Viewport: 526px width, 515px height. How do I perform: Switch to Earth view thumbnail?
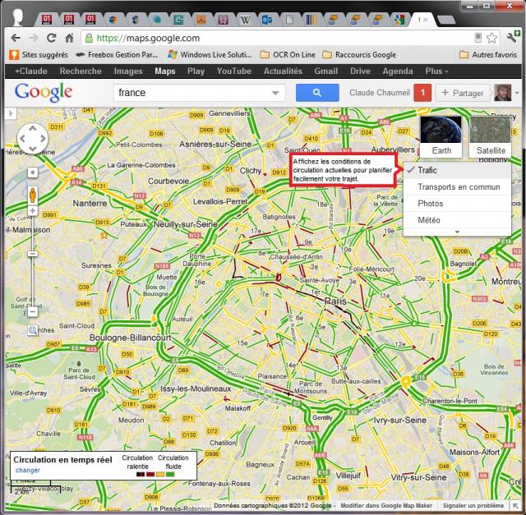[x=441, y=136]
